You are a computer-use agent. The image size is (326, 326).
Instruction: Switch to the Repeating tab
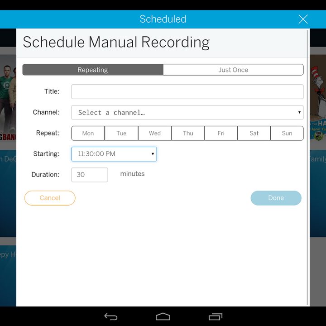click(93, 70)
